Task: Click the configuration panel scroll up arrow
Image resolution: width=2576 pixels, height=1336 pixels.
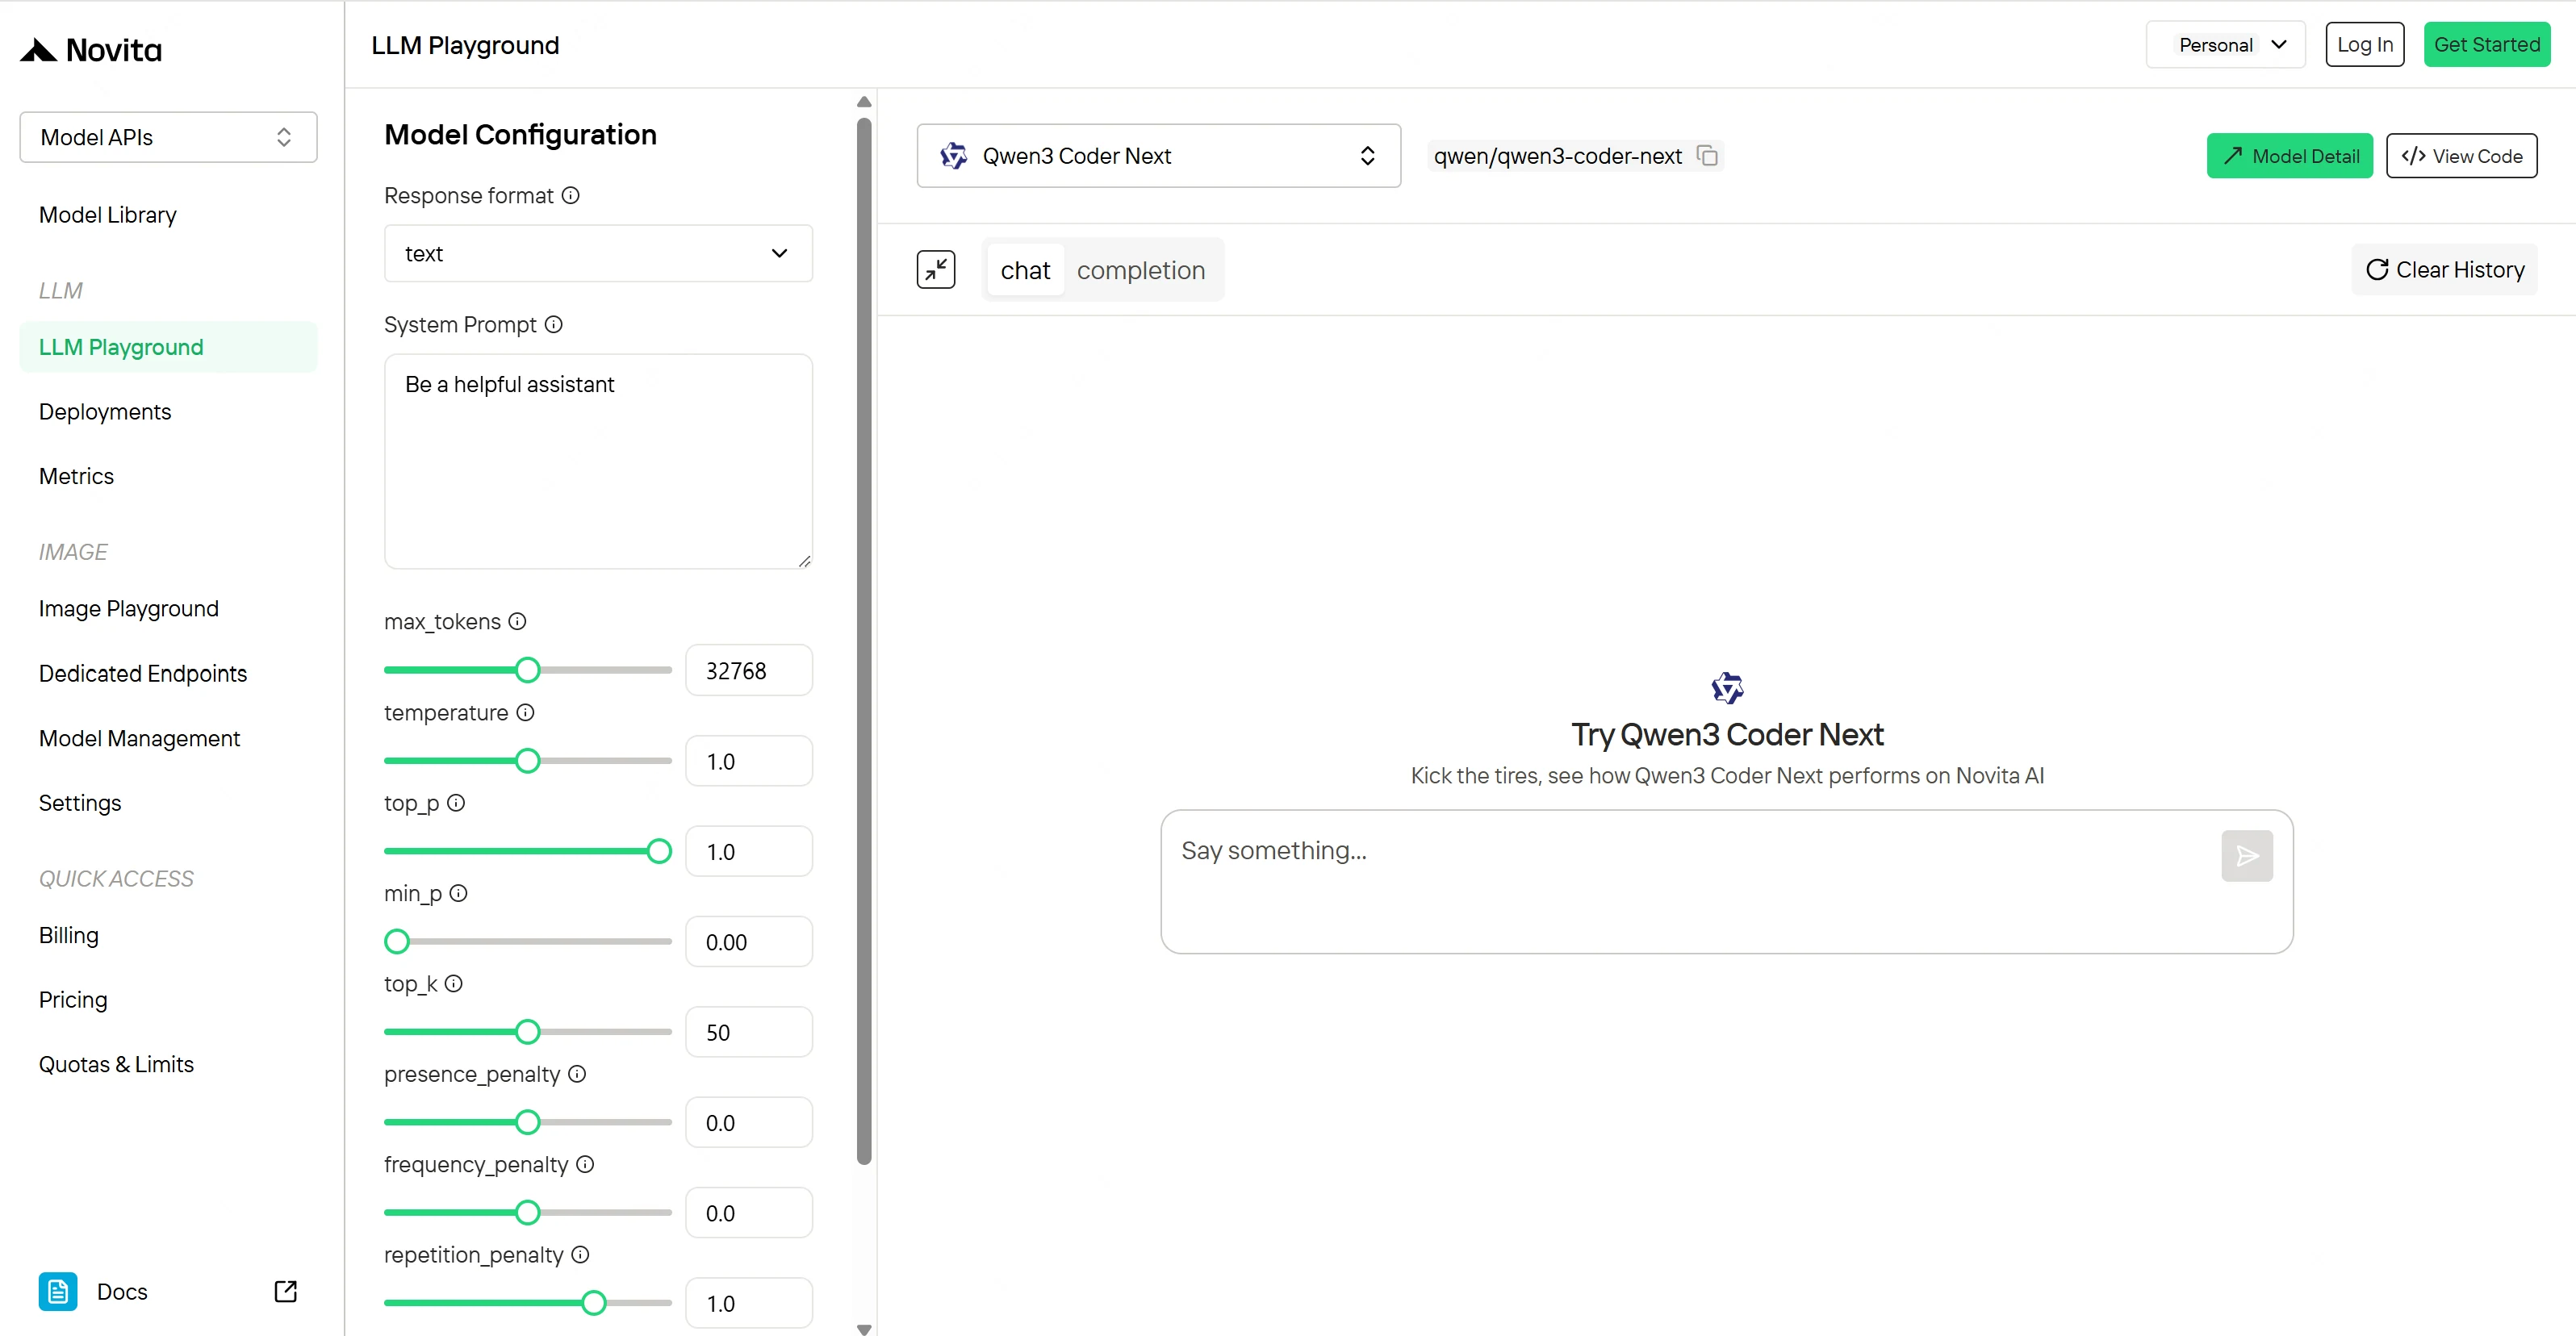Action: tap(865, 102)
